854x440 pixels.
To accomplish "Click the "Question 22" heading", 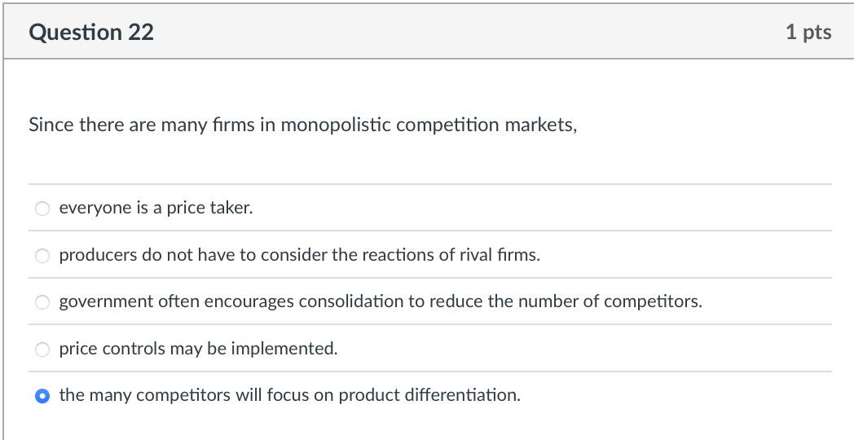I will point(91,32).
